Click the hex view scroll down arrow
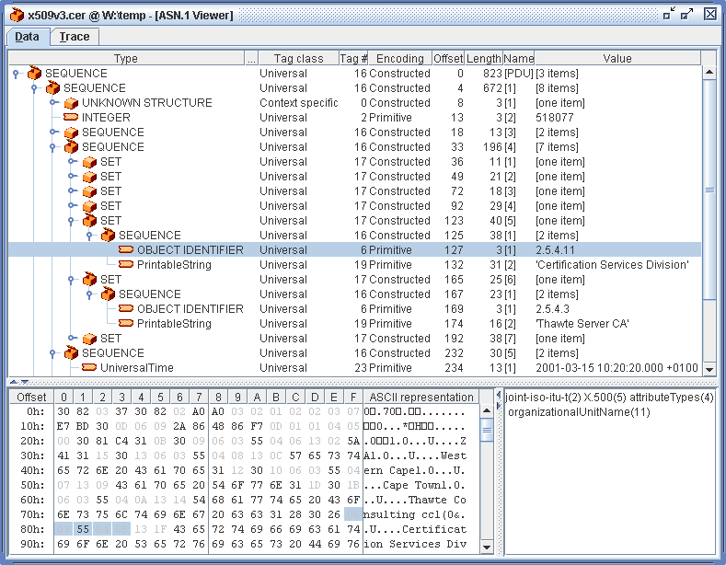The height and width of the screenshot is (565, 726). [486, 547]
